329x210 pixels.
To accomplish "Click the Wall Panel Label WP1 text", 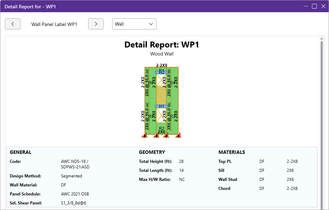I will [54, 24].
